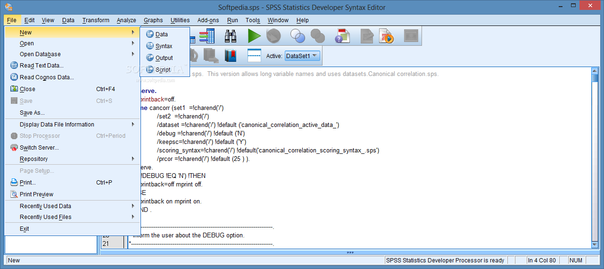Click the greyed stacked pages icon on second toolbar
This screenshot has height=269, width=604.
point(210,56)
